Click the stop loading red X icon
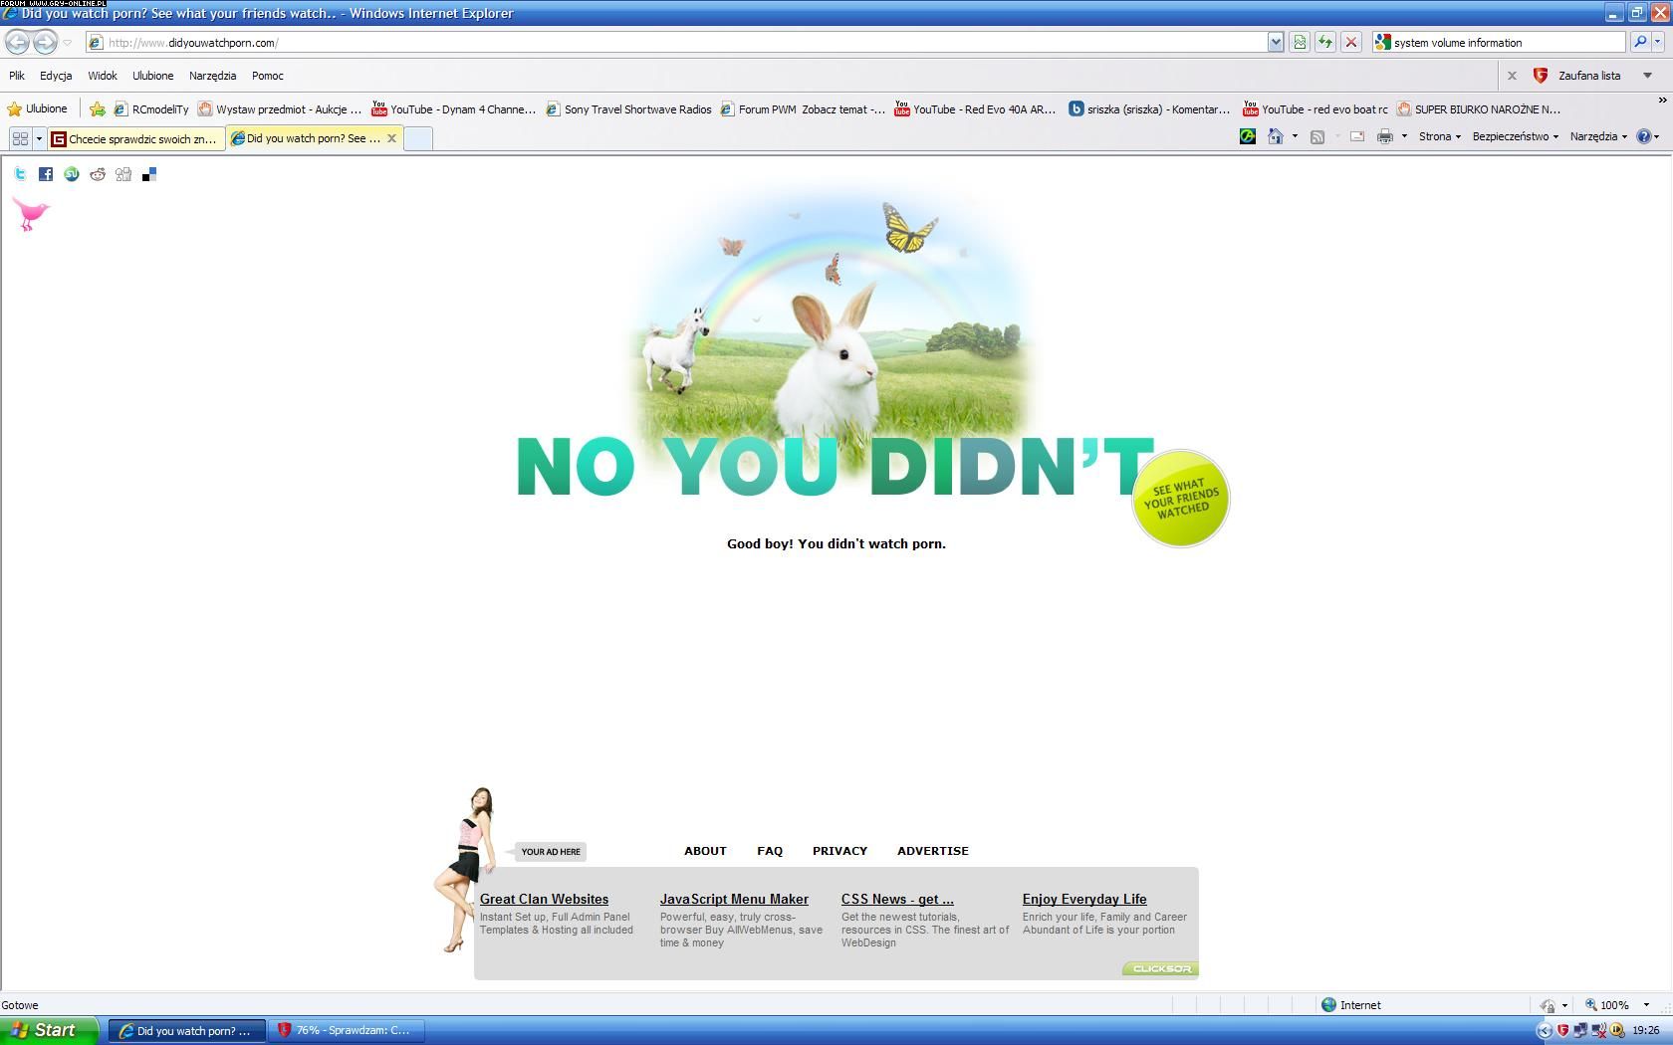 [1351, 42]
